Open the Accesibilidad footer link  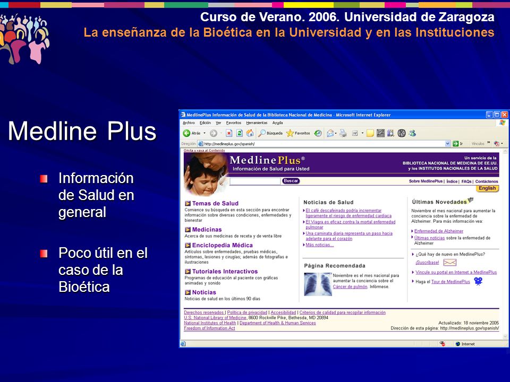click(x=283, y=312)
